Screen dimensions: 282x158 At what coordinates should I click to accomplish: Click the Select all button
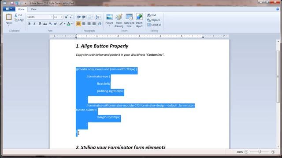pyautogui.click(x=154, y=25)
